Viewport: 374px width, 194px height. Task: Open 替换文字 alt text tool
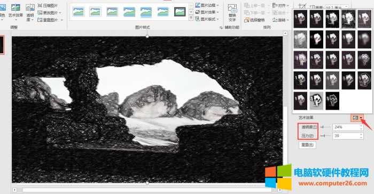coord(232,13)
